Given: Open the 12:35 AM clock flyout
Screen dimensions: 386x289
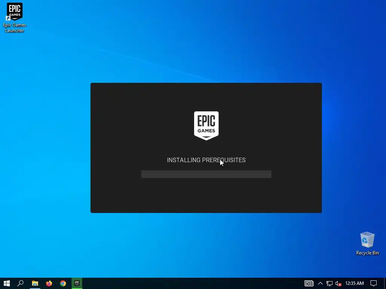Looking at the screenshot, I should pyautogui.click(x=354, y=283).
